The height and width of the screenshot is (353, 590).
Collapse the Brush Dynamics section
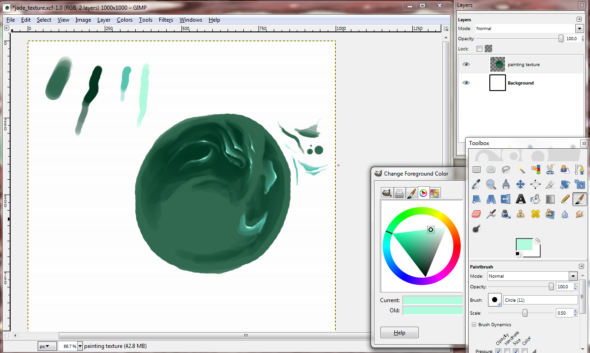coord(473,325)
